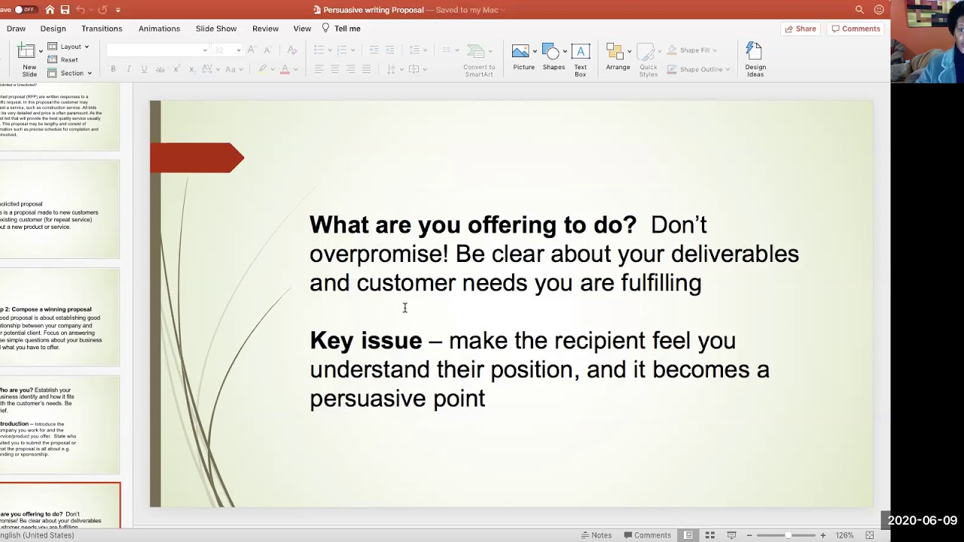
Task: Clear all formatting icon
Action: (294, 50)
